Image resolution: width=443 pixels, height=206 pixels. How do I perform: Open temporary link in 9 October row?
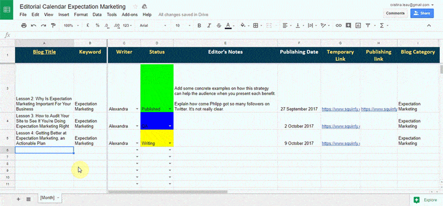click(341, 144)
